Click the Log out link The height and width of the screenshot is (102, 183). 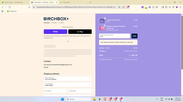(x=46, y=67)
